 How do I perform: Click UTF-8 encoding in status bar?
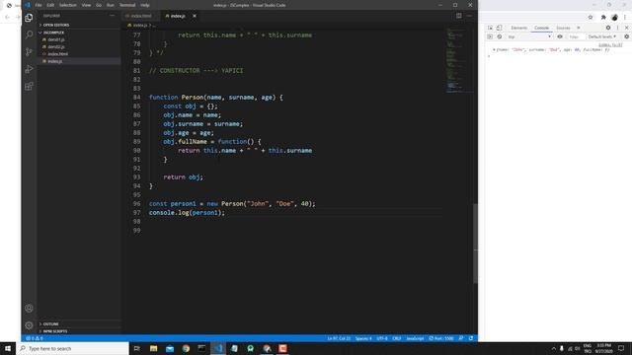pyautogui.click(x=382, y=338)
